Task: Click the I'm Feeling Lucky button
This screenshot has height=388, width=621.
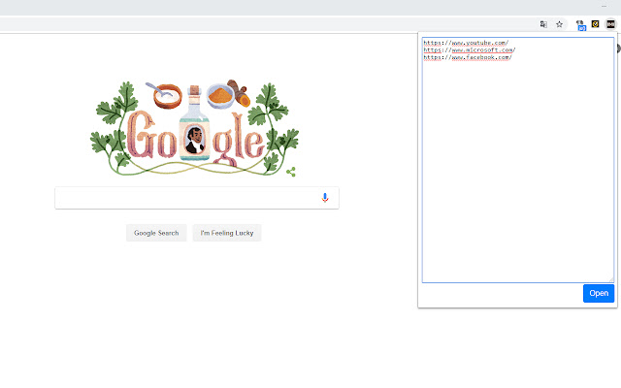Action: [226, 233]
